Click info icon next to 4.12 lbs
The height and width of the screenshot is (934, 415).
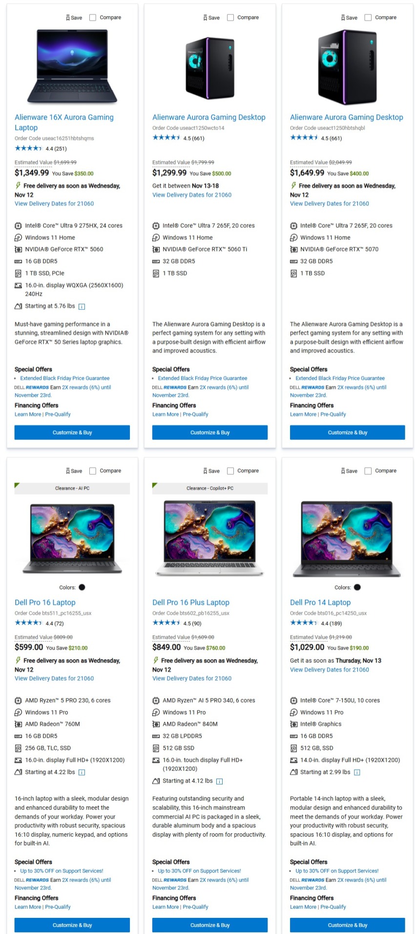[x=220, y=782]
